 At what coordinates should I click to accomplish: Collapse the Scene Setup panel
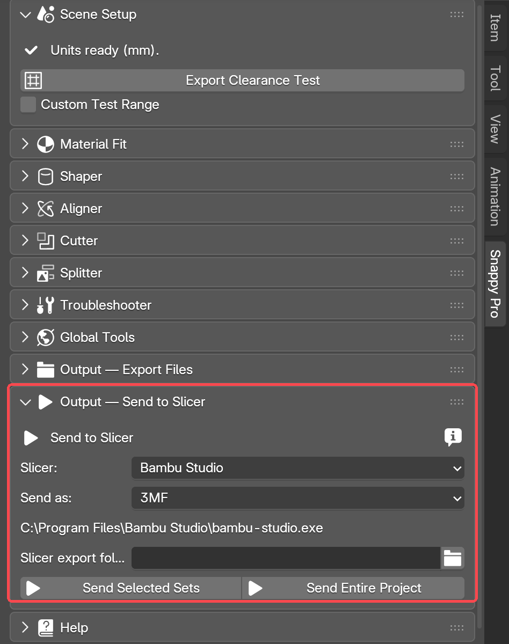tap(25, 14)
